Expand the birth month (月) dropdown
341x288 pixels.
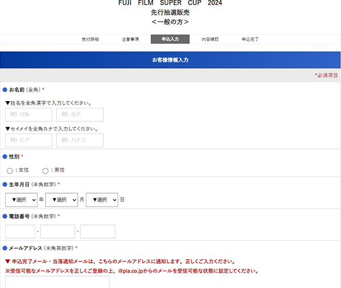(x=61, y=200)
